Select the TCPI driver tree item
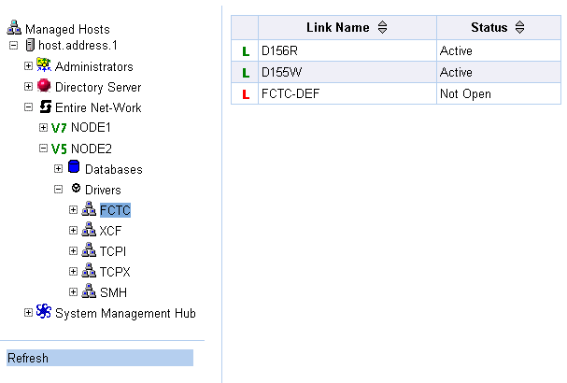The width and height of the screenshot is (567, 383). pos(113,251)
